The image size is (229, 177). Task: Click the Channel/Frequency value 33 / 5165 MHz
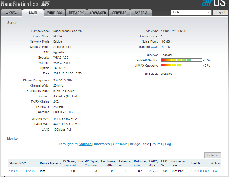pyautogui.click(x=63, y=80)
